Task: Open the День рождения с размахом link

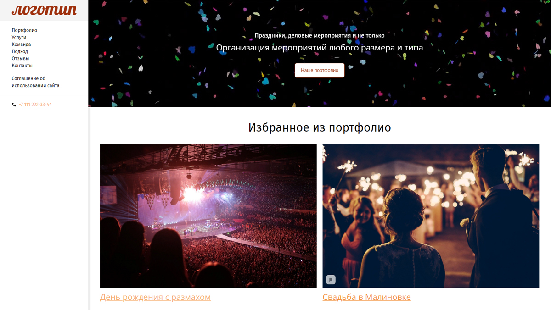Action: [x=155, y=297]
